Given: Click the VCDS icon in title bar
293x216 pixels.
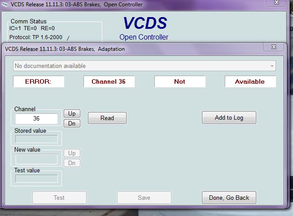Looking at the screenshot, I should [x=4, y=4].
